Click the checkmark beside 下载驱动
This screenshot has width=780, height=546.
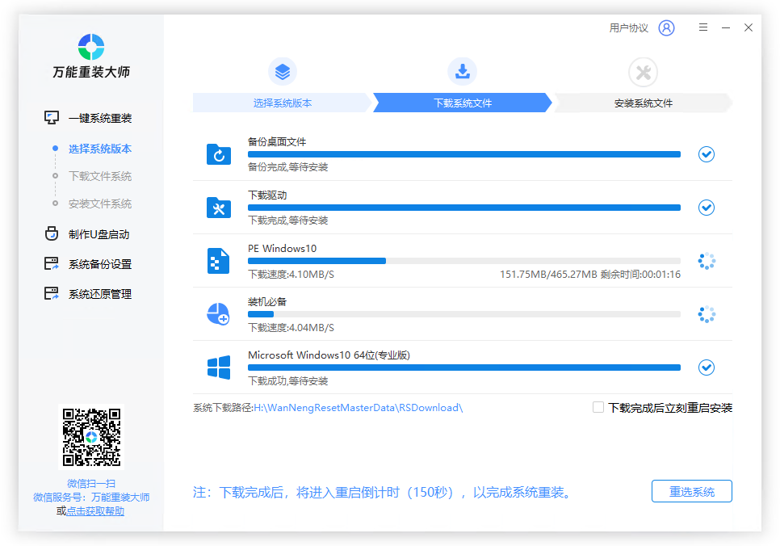click(707, 208)
